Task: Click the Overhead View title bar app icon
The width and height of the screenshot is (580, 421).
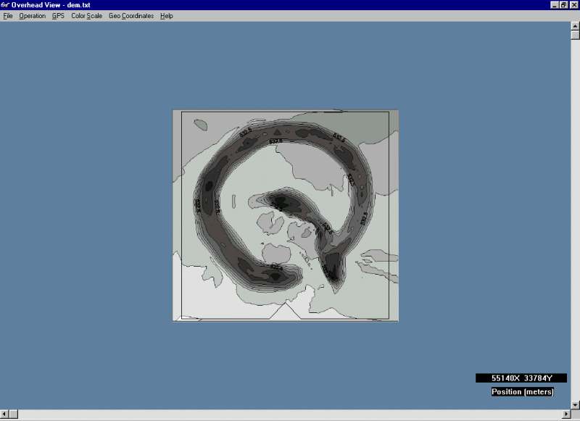Action: coord(5,5)
